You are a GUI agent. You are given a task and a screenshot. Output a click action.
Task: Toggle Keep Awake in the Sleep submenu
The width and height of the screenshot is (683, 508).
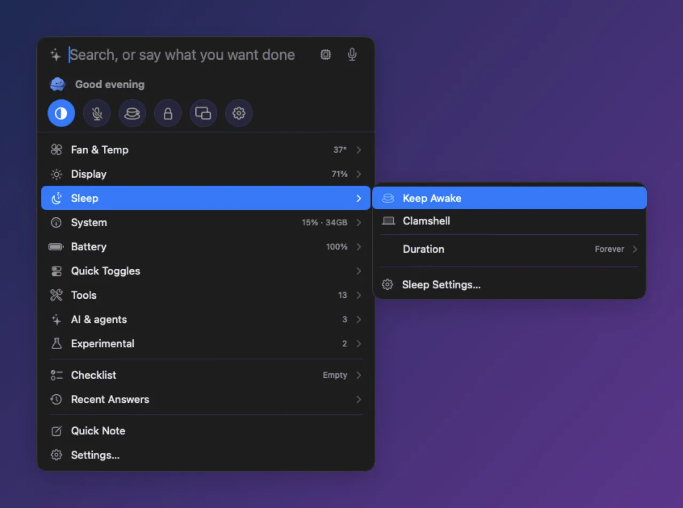click(x=510, y=198)
